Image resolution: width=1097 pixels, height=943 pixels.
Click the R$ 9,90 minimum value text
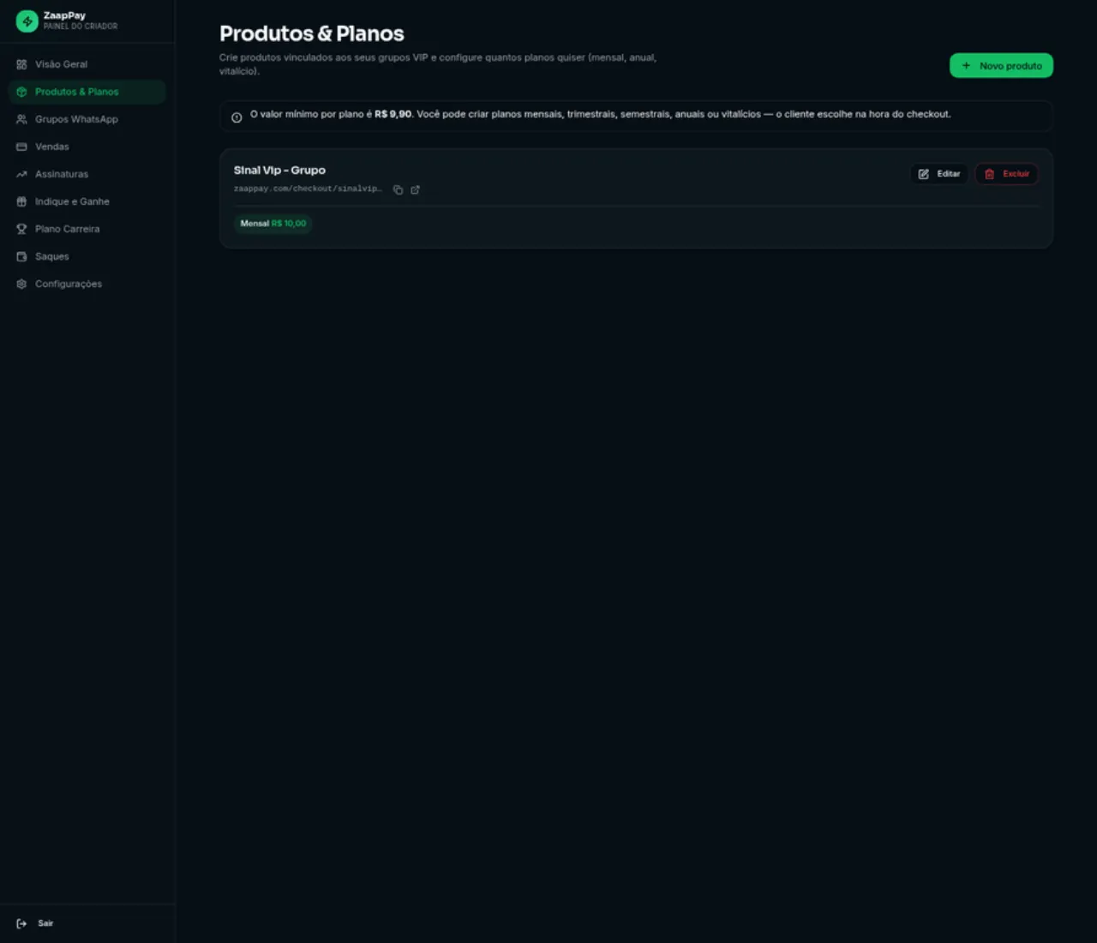click(x=393, y=114)
